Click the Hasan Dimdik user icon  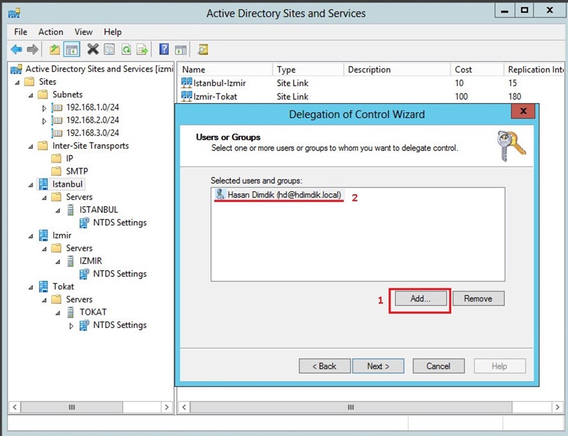click(x=220, y=194)
